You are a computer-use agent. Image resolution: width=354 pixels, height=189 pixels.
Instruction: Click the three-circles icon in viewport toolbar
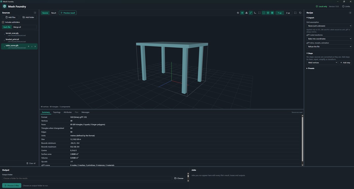(246, 13)
